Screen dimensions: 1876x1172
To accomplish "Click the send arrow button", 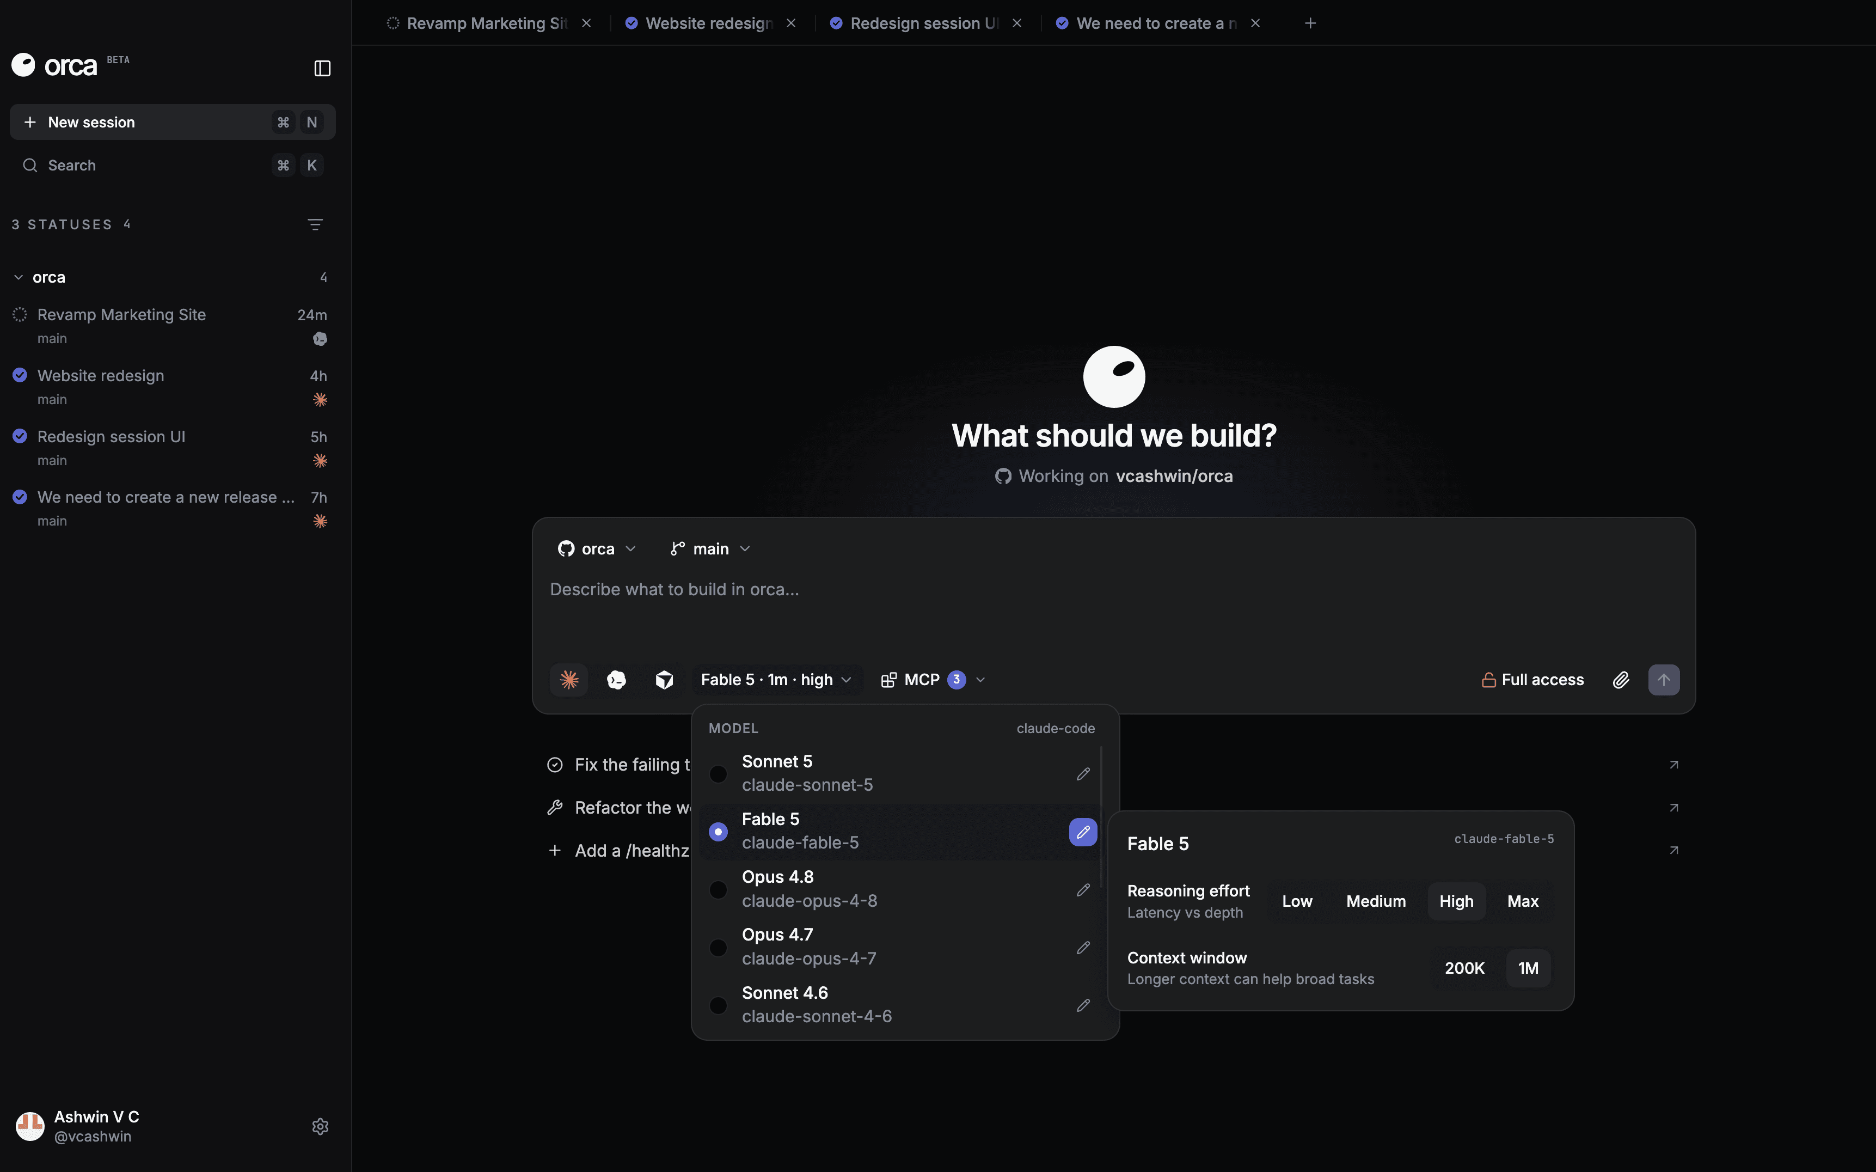I will (x=1664, y=680).
